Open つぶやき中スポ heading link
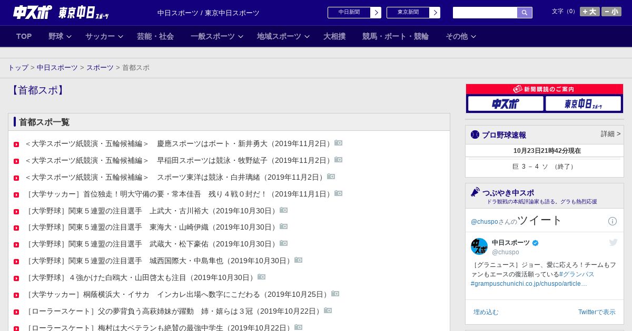 pyautogui.click(x=508, y=193)
